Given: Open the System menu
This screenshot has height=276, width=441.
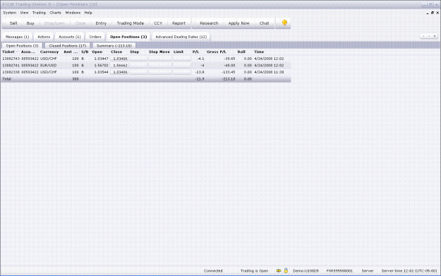Looking at the screenshot, I should 10,13.
